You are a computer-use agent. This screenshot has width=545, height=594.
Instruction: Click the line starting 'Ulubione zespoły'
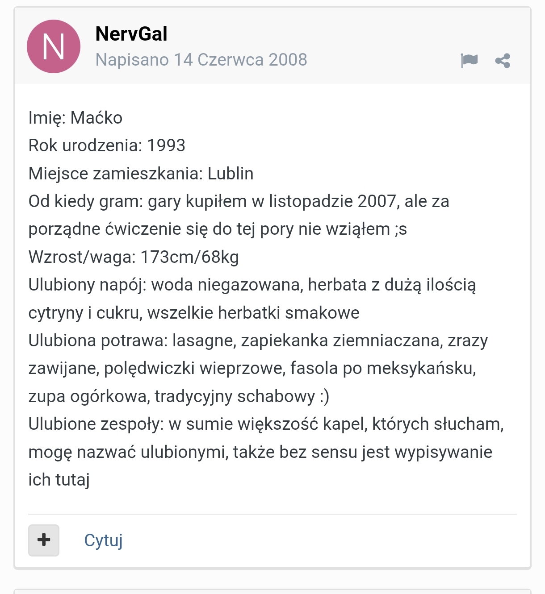(x=266, y=424)
